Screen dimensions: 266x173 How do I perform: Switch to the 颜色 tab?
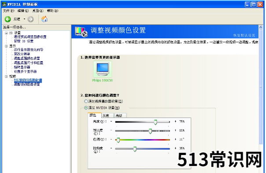click(x=95, y=115)
